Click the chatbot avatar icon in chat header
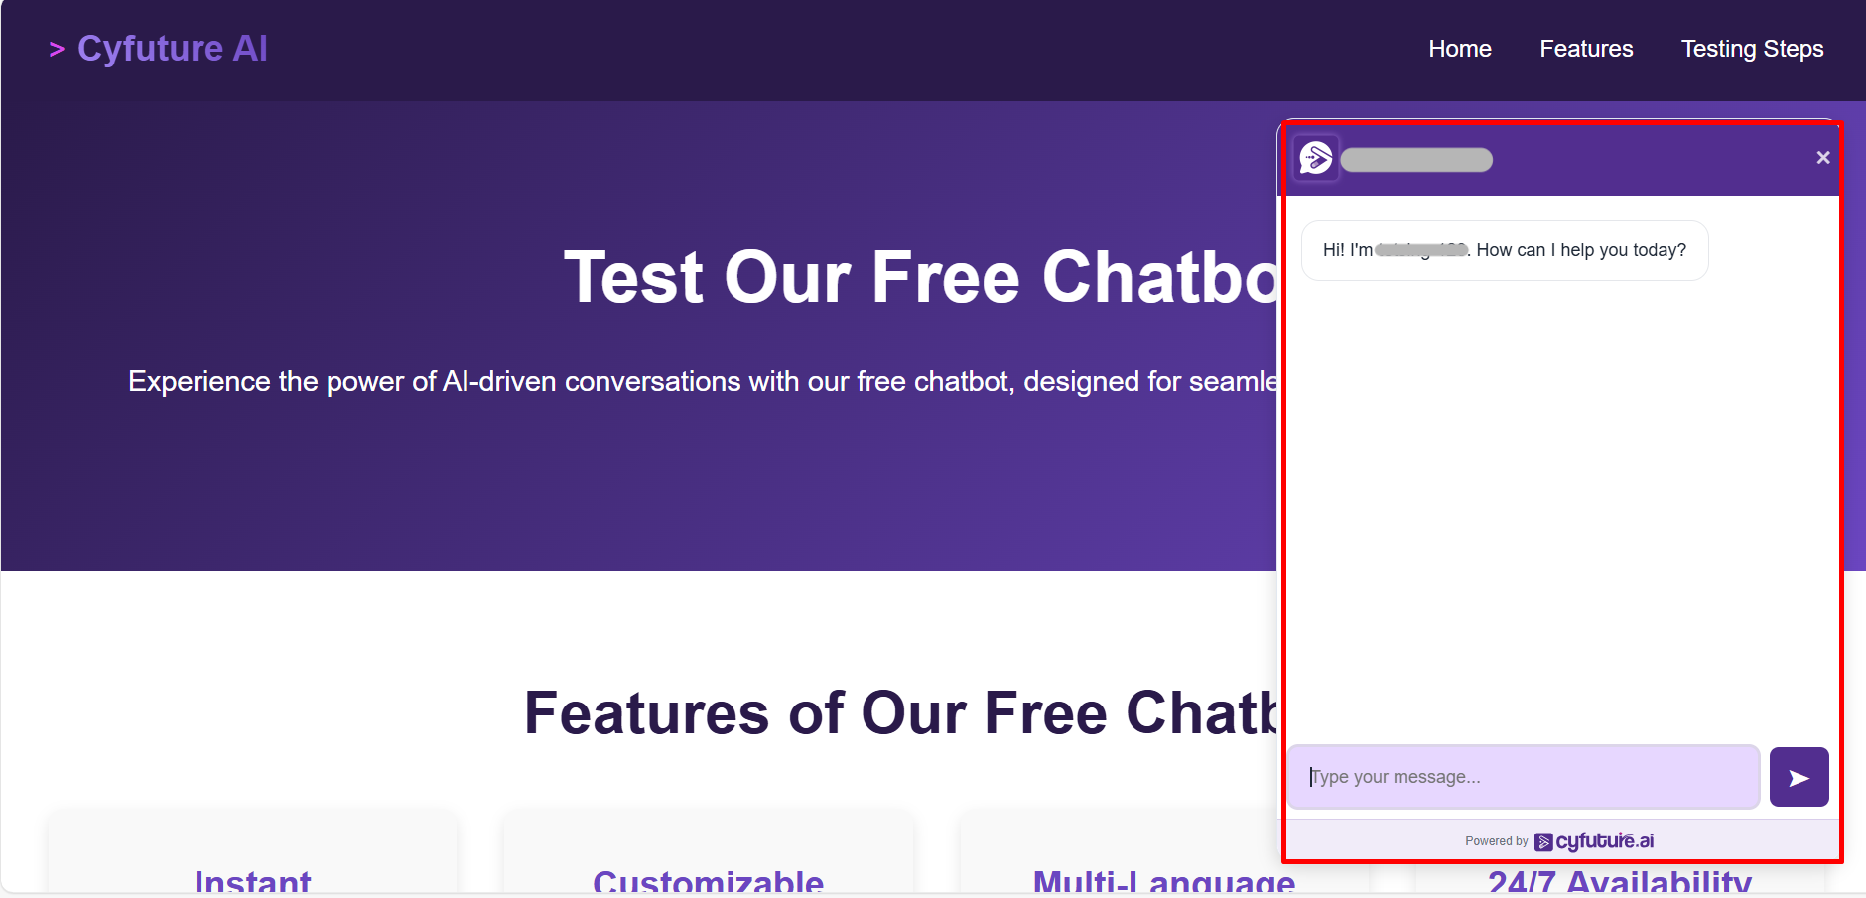 coord(1316,158)
